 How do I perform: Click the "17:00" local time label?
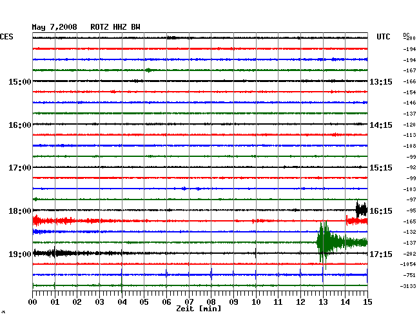[x=20, y=168]
